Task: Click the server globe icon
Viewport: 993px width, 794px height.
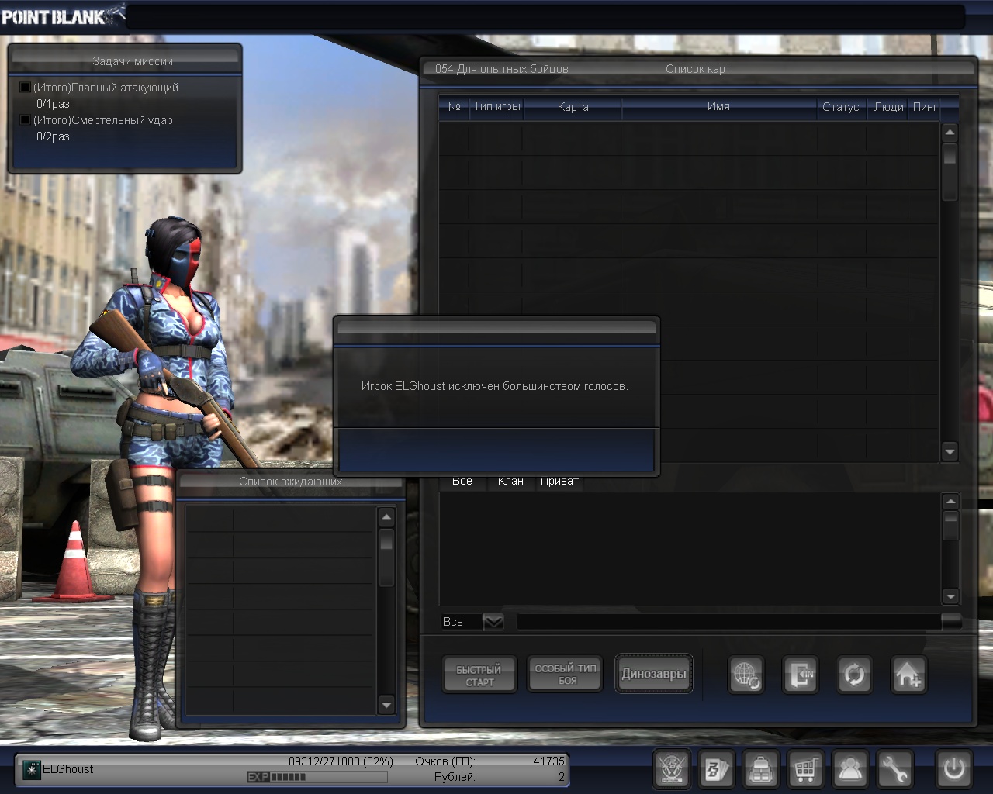Action: click(x=746, y=675)
